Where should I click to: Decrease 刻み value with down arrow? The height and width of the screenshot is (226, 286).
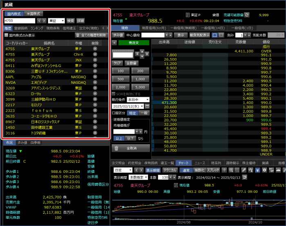(245, 35)
